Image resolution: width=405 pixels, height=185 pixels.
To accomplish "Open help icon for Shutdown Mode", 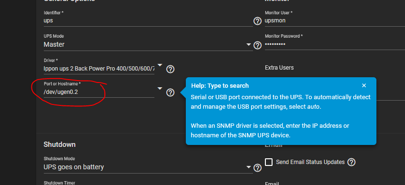I will pyautogui.click(x=257, y=168).
